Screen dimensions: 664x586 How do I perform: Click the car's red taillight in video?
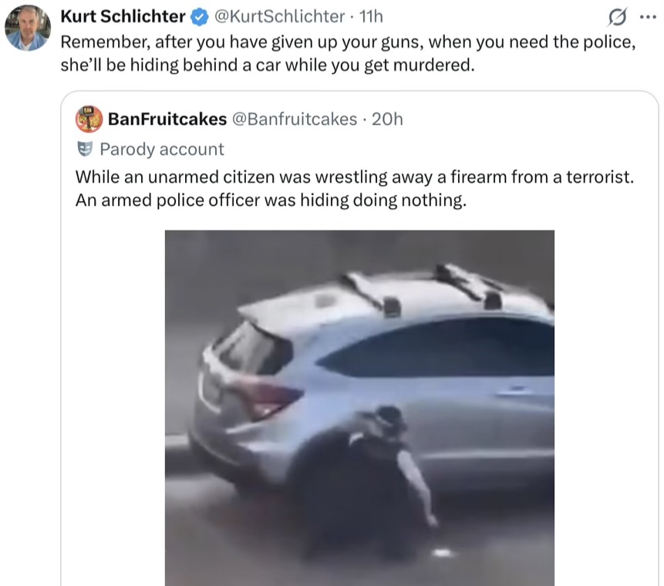(268, 398)
